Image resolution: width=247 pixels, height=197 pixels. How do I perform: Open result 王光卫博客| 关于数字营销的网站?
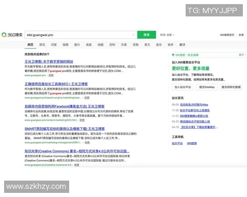pos(49,62)
